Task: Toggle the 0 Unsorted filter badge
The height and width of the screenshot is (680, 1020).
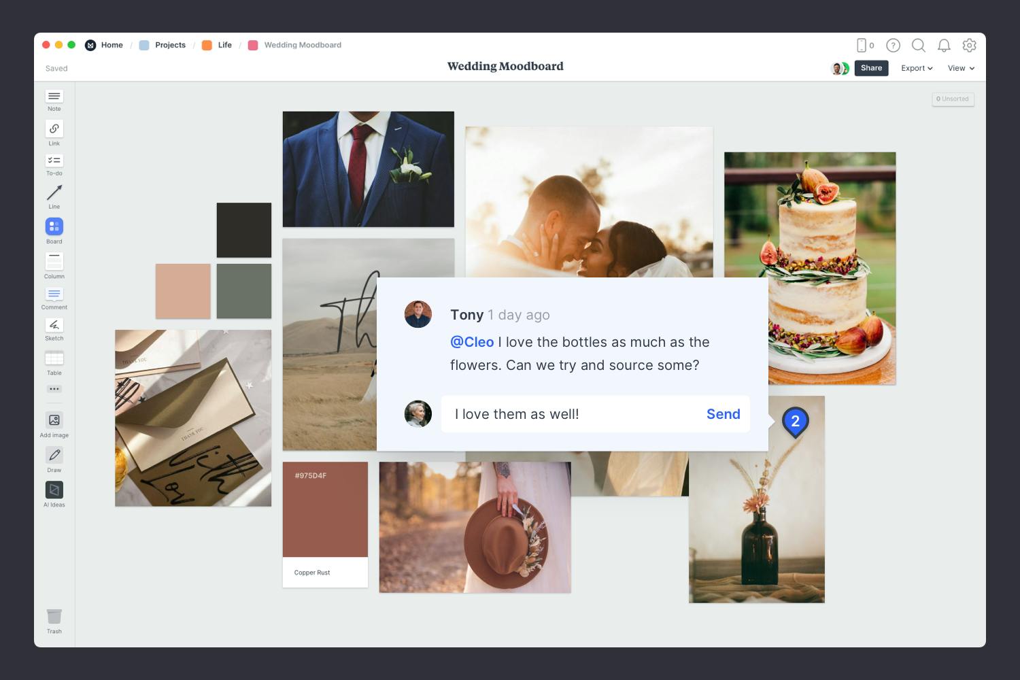Action: [953, 99]
